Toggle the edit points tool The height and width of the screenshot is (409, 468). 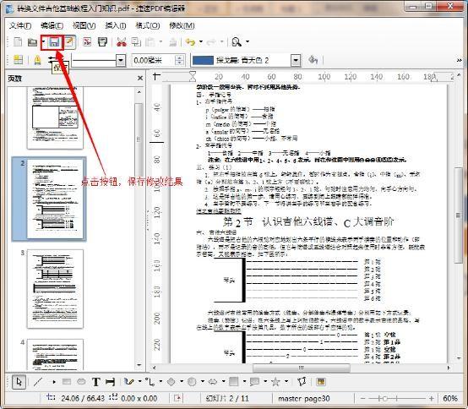(302, 382)
